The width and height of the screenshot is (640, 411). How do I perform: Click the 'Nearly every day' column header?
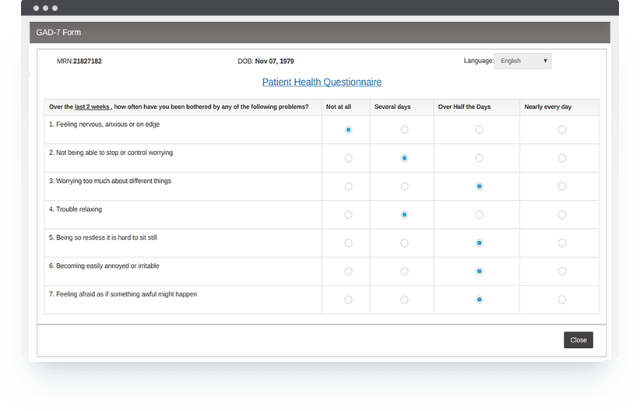point(548,107)
